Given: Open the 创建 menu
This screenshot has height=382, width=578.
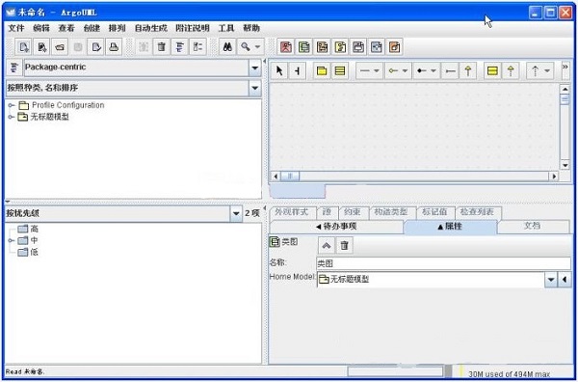Looking at the screenshot, I should click(92, 28).
